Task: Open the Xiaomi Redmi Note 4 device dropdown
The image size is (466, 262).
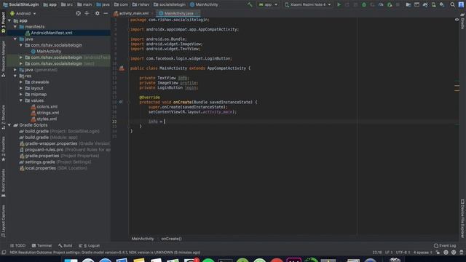Action: coord(308,4)
